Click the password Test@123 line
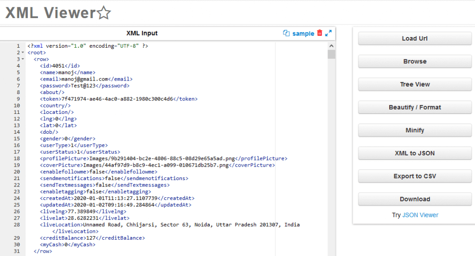Screen dimensions: 475x256 click(x=85, y=86)
